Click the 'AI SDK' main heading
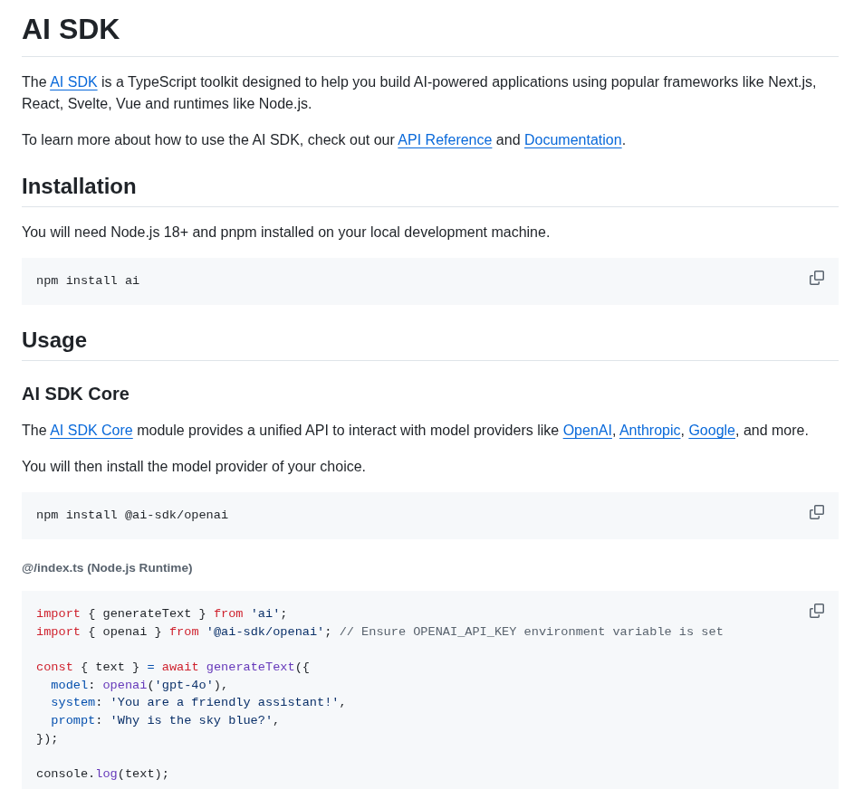 click(x=71, y=29)
